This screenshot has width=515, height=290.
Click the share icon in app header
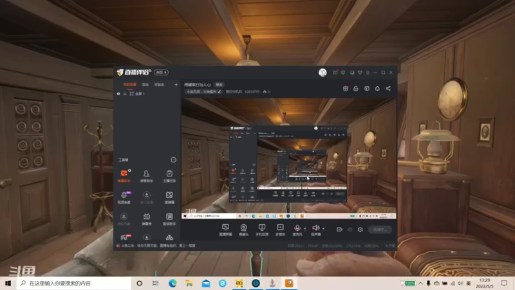[388, 88]
